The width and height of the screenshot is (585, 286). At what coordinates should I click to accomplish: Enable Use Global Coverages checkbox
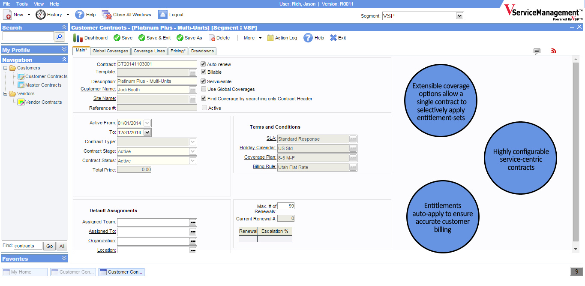(x=204, y=89)
